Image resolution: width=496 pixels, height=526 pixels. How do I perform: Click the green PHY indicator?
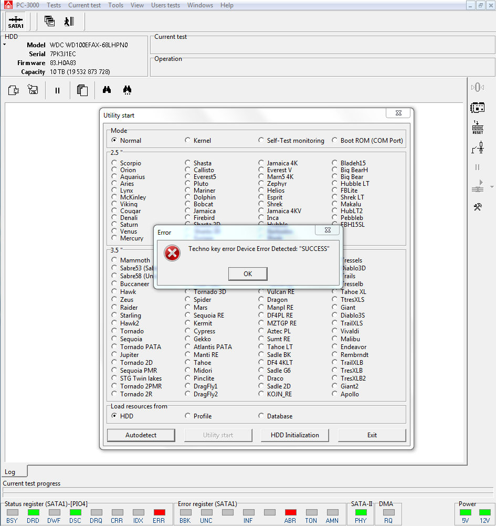[x=361, y=512]
